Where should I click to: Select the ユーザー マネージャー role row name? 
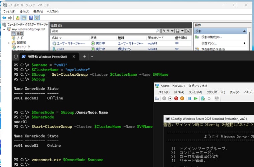point(71,43)
